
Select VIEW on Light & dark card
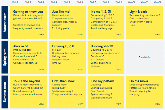(157, 35)
